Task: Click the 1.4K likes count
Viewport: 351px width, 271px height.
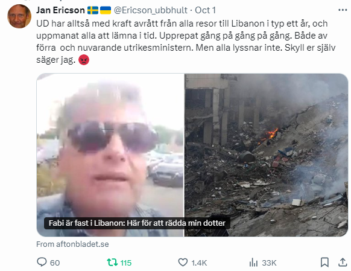Action: click(x=199, y=263)
